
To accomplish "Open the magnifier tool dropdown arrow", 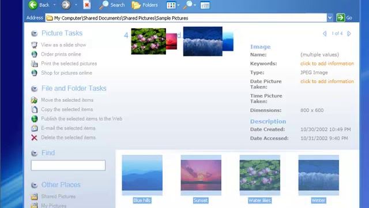I will pyautogui.click(x=195, y=5).
